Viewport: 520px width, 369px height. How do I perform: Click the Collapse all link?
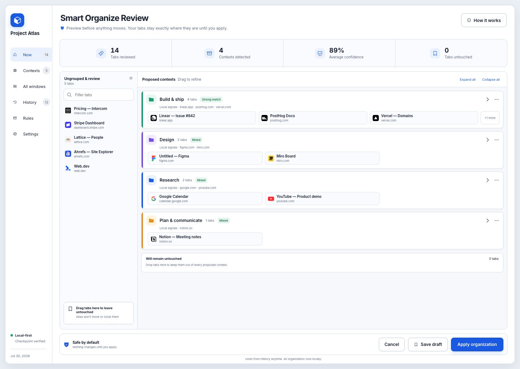click(x=491, y=80)
